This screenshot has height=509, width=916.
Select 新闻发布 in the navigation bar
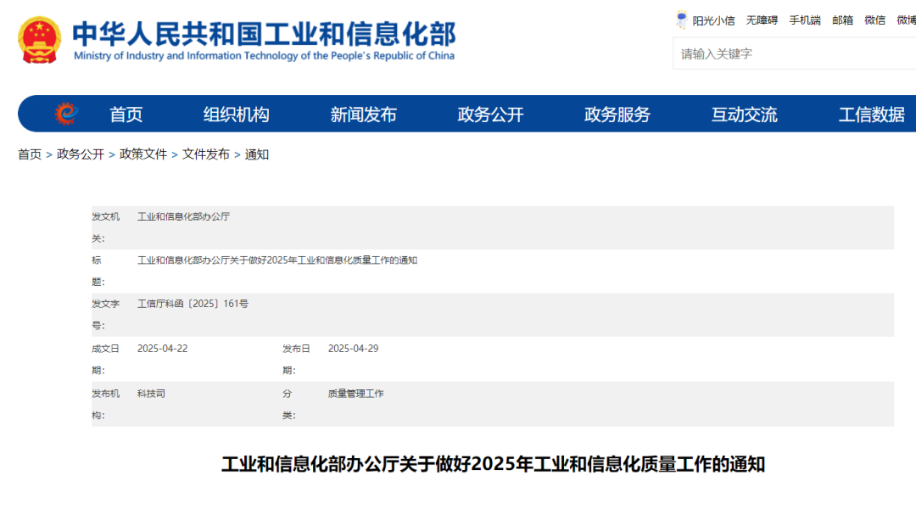click(363, 115)
